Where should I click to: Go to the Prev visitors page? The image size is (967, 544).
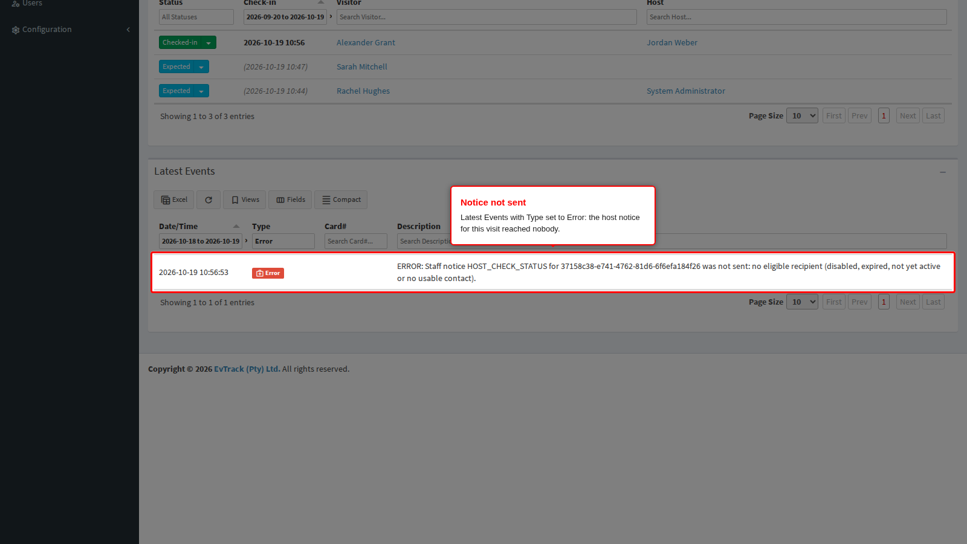pyautogui.click(x=859, y=116)
